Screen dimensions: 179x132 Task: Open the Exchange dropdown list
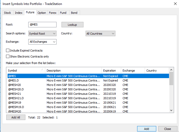[42, 42]
